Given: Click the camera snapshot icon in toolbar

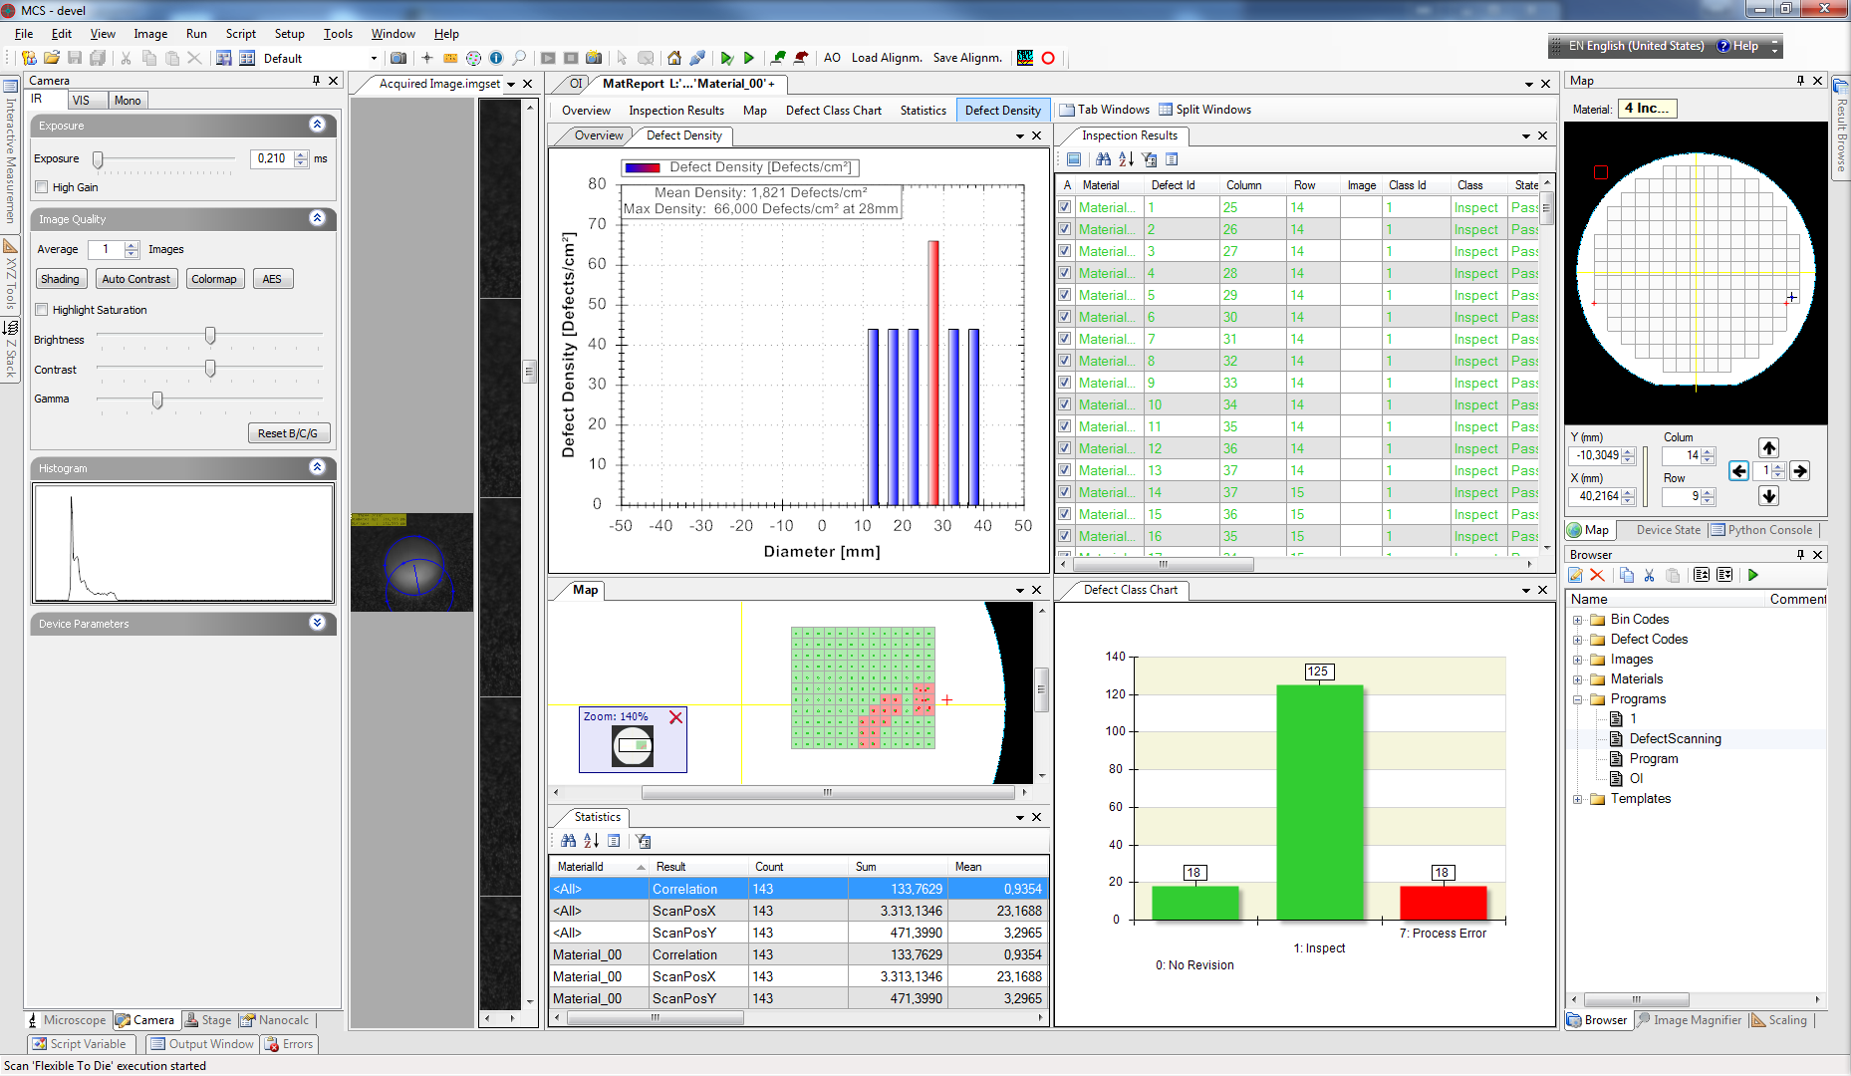Looking at the screenshot, I should (398, 58).
